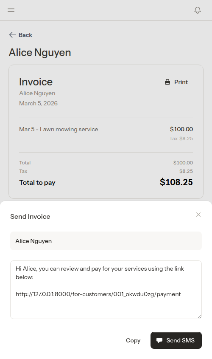Click the Total to pay label
The image size is (212, 359).
tap(37, 183)
